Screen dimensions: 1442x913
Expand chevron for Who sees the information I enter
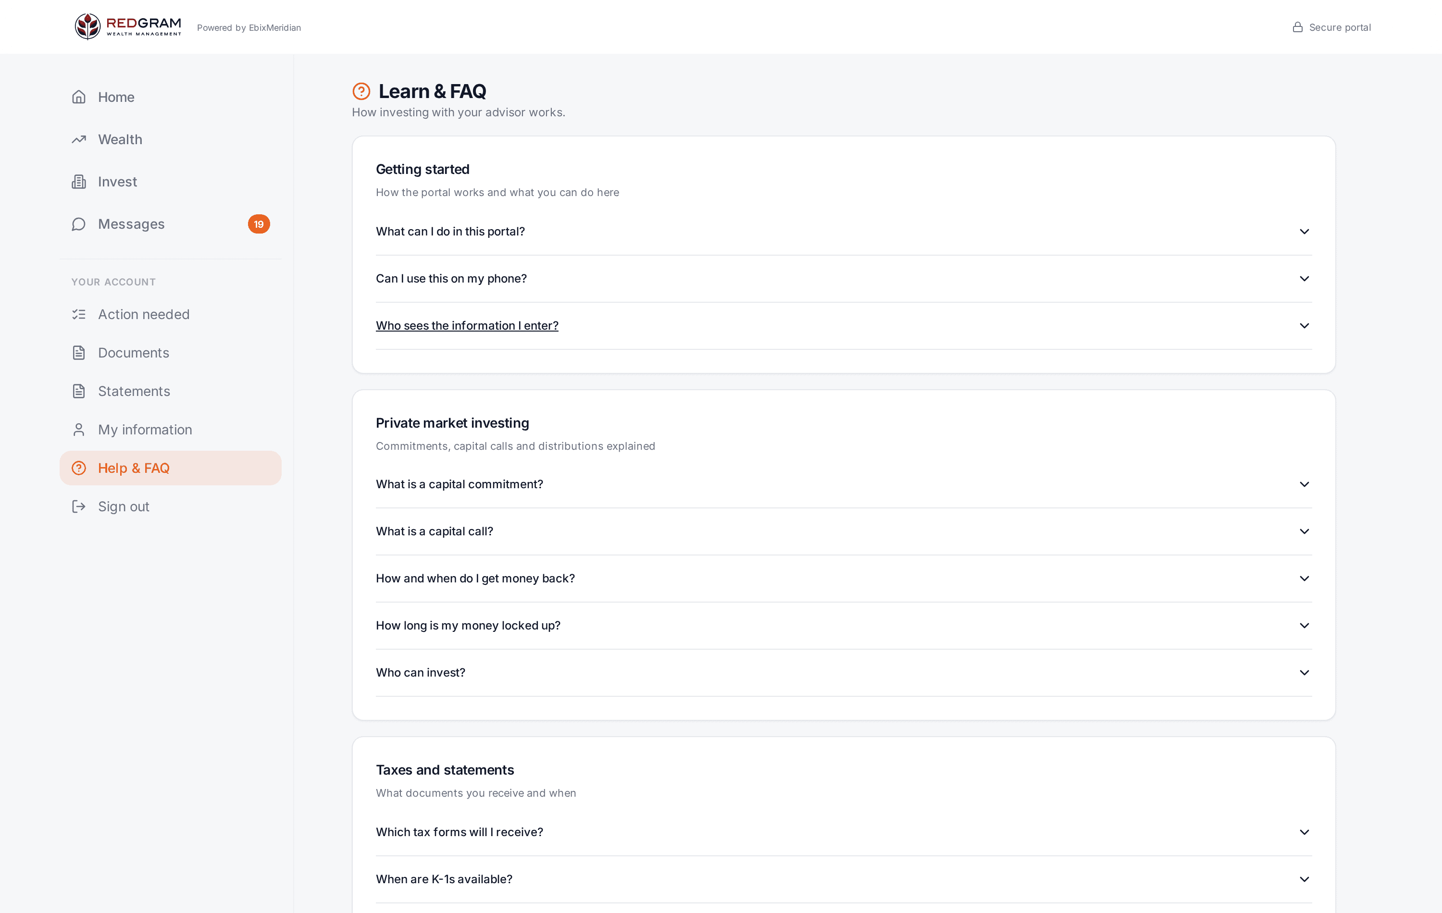pyautogui.click(x=1304, y=326)
